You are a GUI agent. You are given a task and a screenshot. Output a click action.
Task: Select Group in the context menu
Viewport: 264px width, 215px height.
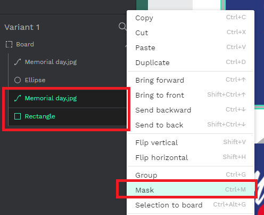[191, 175]
